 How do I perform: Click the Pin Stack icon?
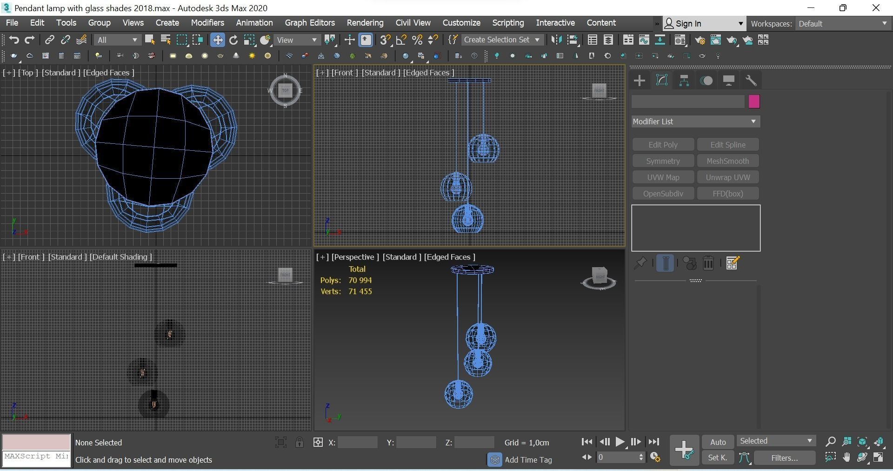(640, 263)
